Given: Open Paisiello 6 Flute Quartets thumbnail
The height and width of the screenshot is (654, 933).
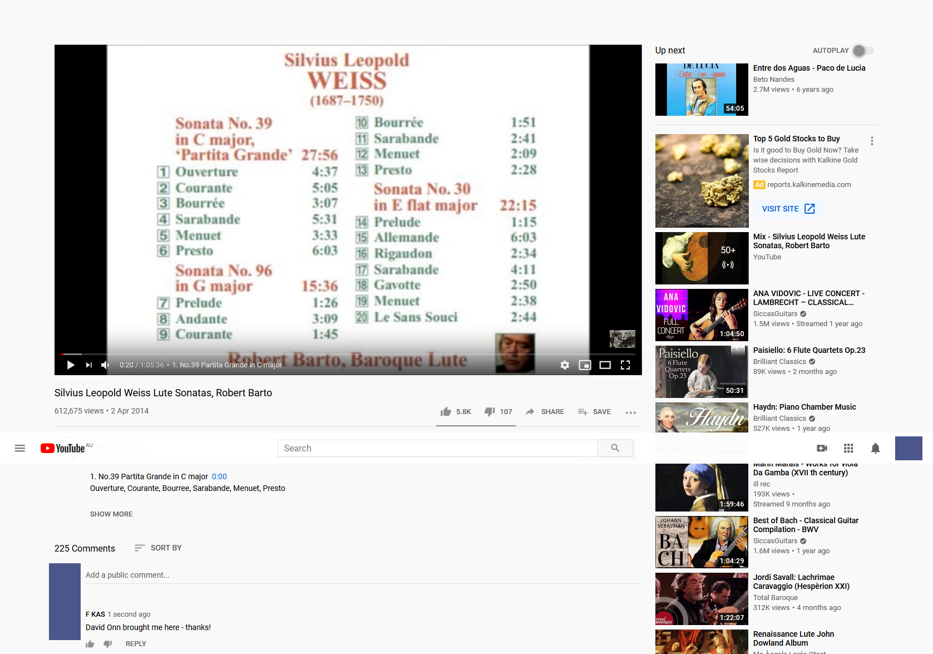Looking at the screenshot, I should [702, 372].
